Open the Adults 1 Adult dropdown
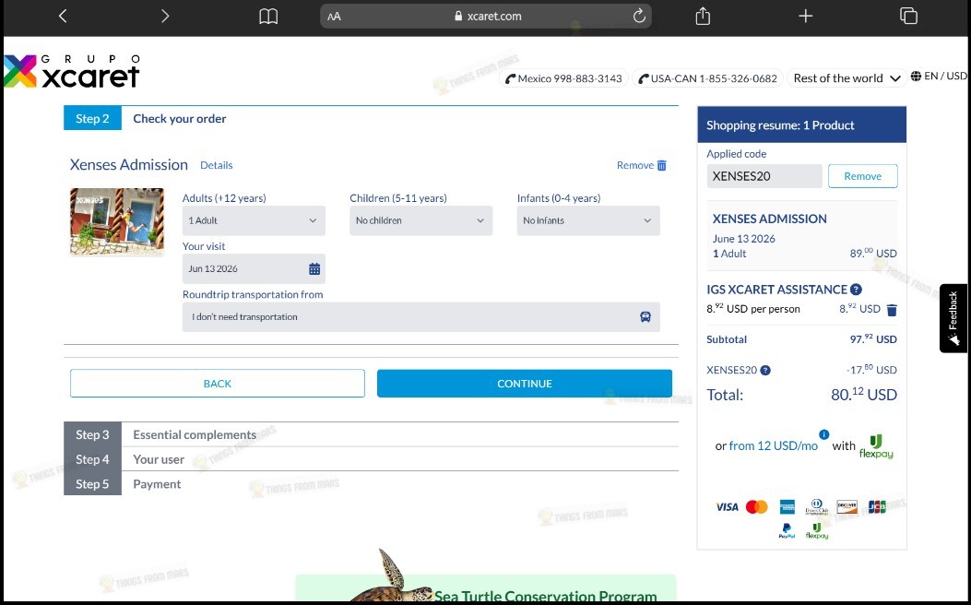This screenshot has width=971, height=605. point(254,220)
